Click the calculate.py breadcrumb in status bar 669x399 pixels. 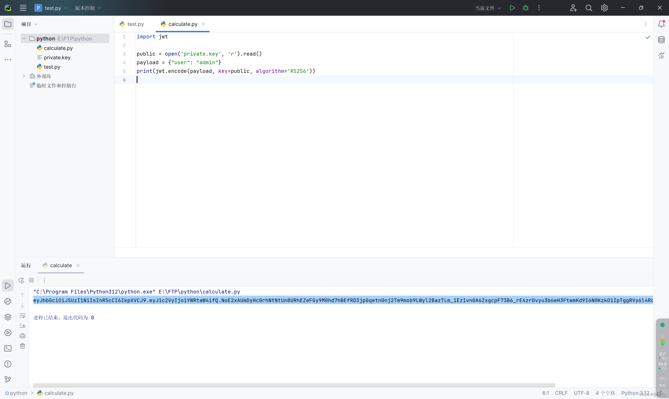coord(55,393)
